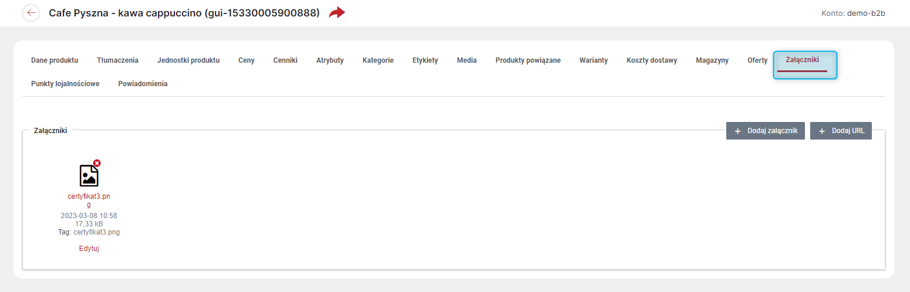
Task: Open the Punkty lojalnościowe tab
Action: tap(65, 84)
